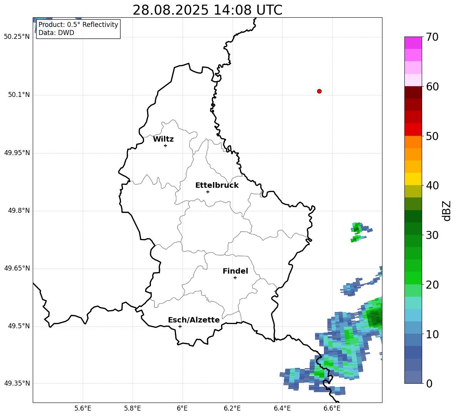Pick the orange colorbar segment below 50
The width and height of the screenshot is (456, 416).
coord(413,142)
